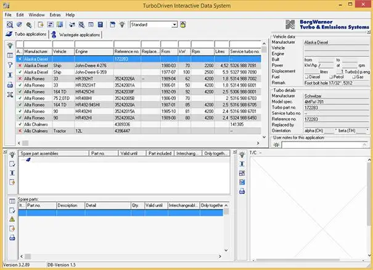Sort table by Manufacturer column header
Screen dimensions: 373x270
(37, 51)
